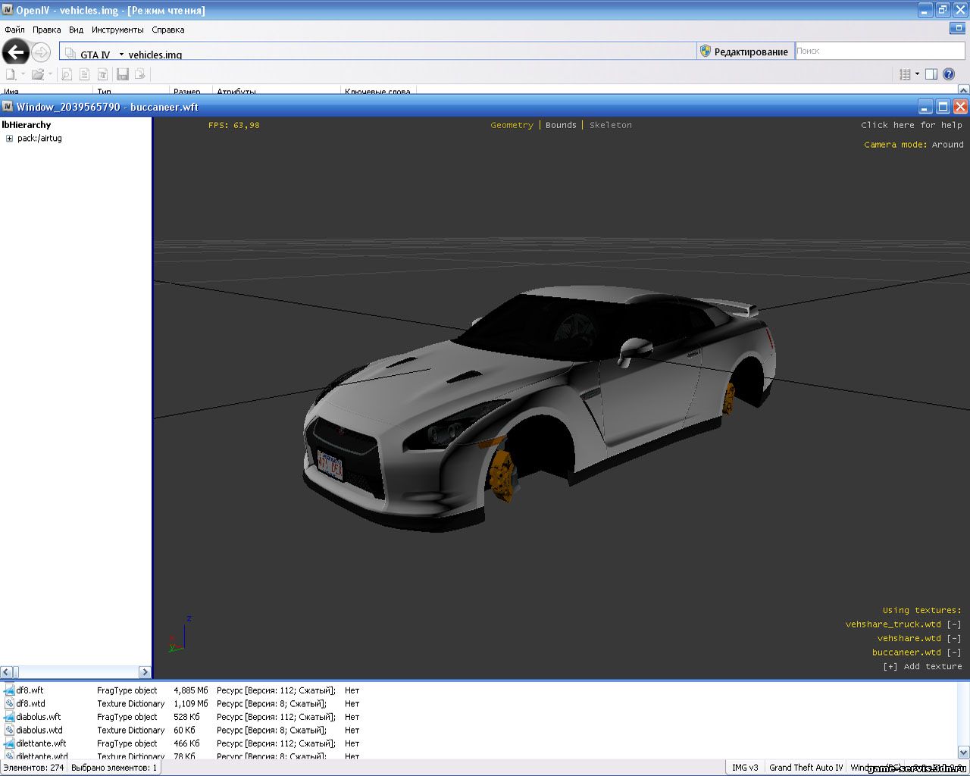Open the Справка menu

(x=167, y=30)
